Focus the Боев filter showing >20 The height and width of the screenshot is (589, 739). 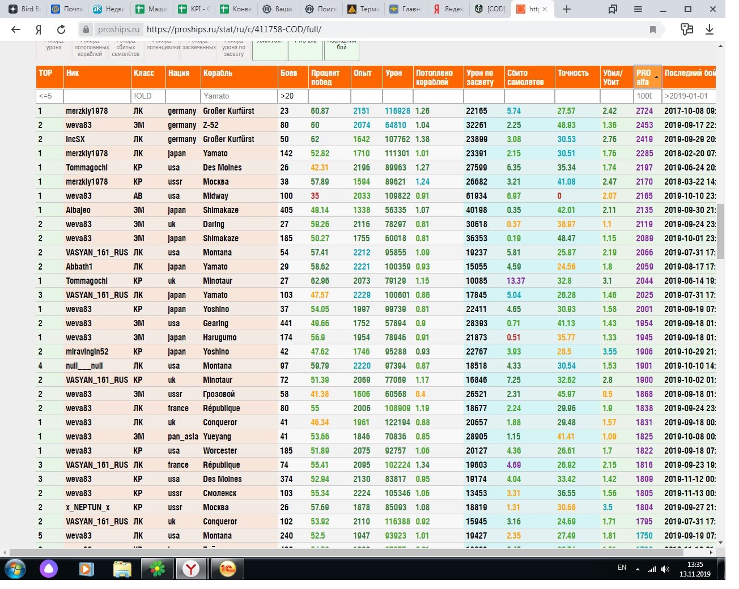tap(292, 96)
